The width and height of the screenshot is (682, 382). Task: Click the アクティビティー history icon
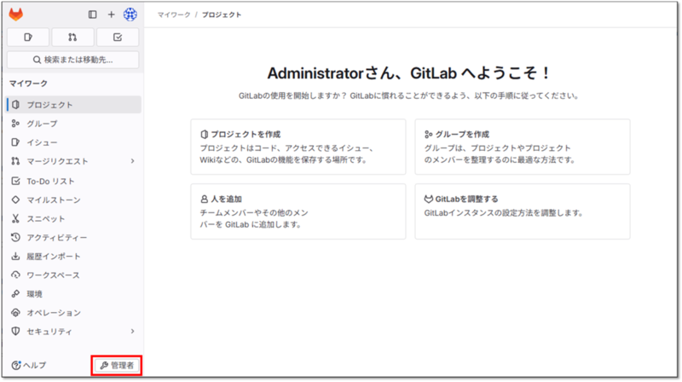click(15, 238)
